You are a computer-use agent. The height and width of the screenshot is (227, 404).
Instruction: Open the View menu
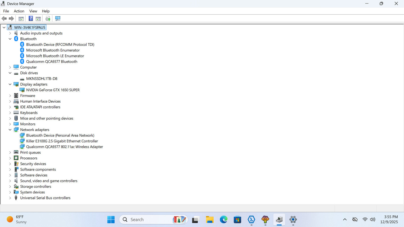click(x=33, y=11)
